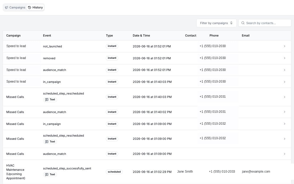Select the Date & Time column header
The height and width of the screenshot is (184, 294).
(x=141, y=35)
